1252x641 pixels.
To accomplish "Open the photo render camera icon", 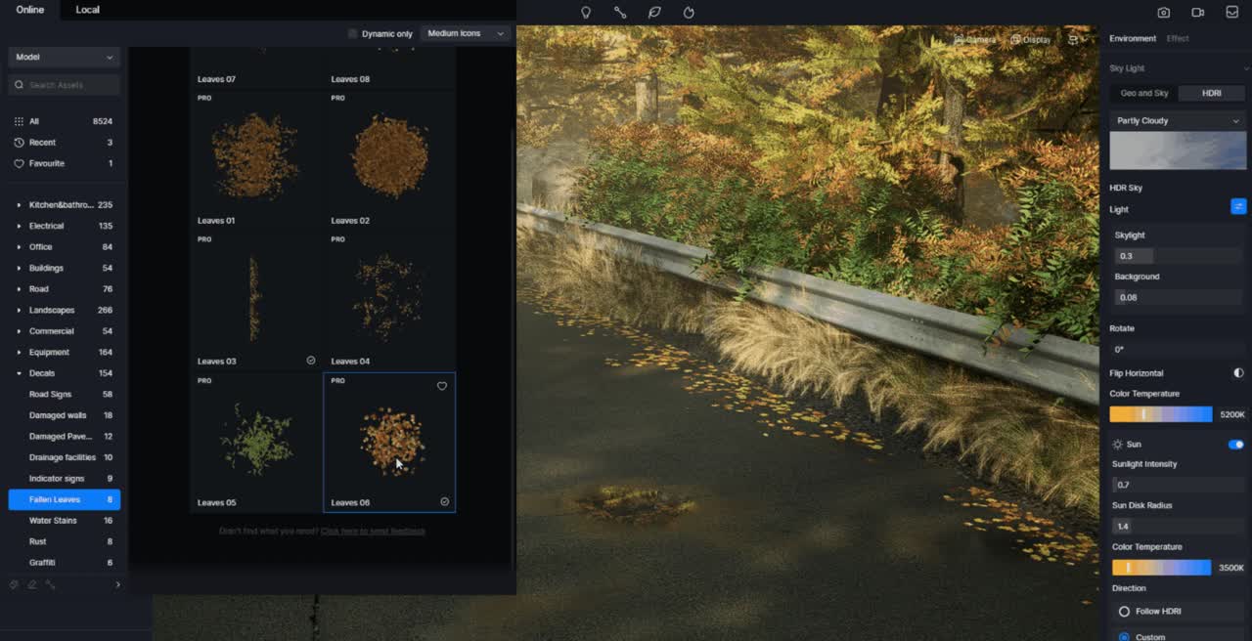I will 1163,12.
